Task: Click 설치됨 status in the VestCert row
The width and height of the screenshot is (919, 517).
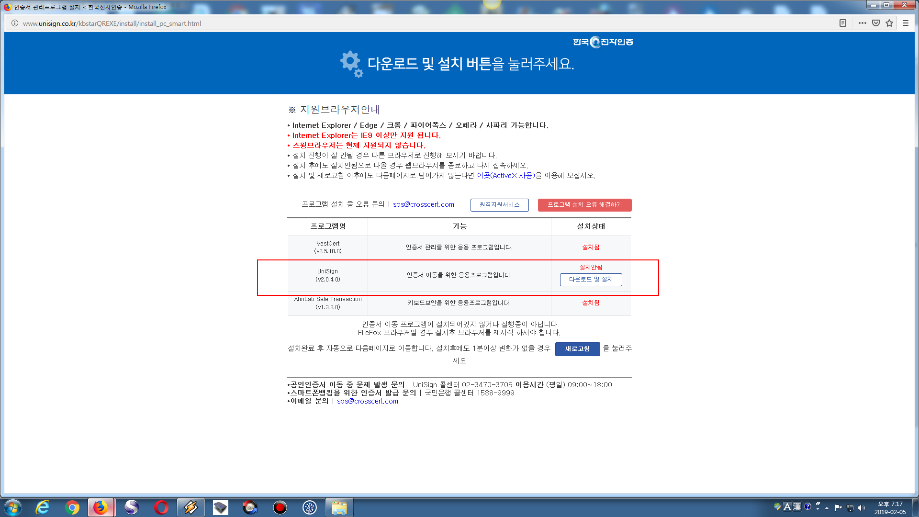Action: tap(591, 247)
